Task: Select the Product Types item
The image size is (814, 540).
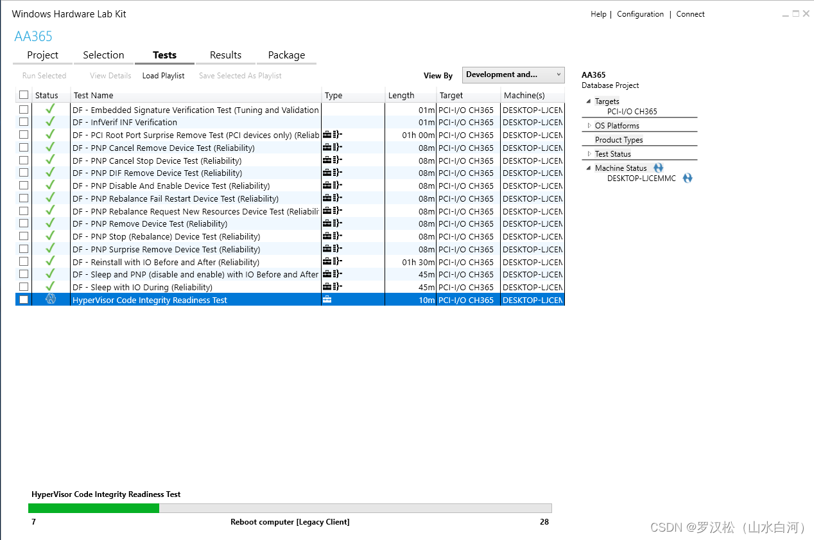Action: pos(619,140)
